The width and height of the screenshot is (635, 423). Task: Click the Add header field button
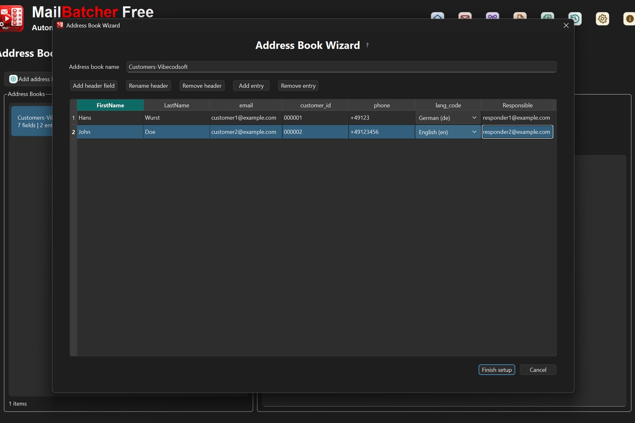click(x=94, y=86)
